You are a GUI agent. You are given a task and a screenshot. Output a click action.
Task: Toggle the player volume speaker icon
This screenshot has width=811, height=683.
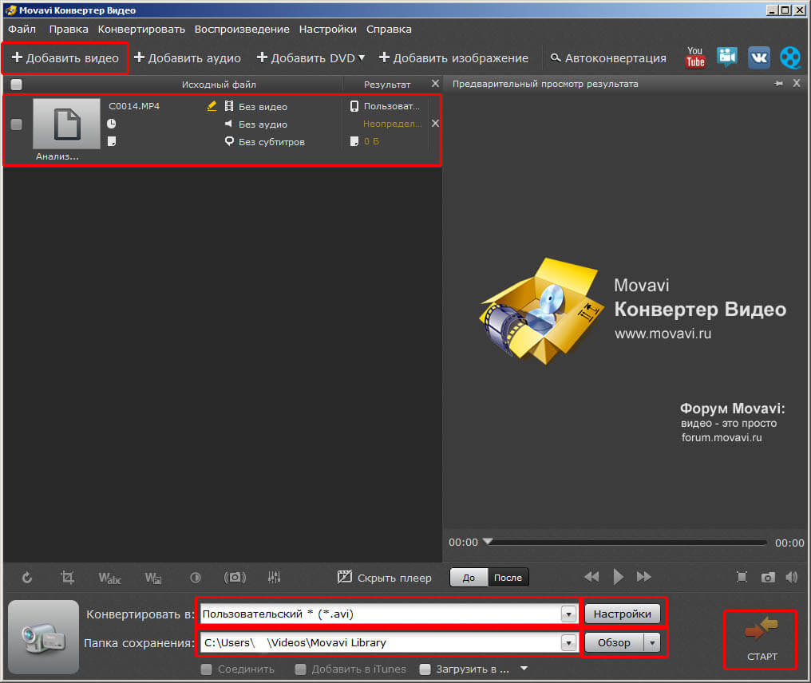791,577
